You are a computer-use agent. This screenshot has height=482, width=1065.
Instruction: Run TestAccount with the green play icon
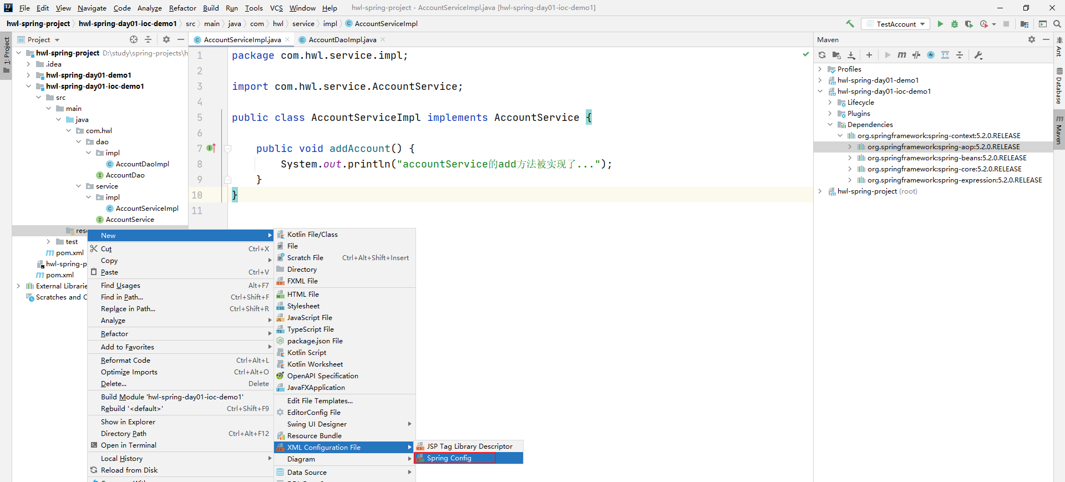[940, 24]
